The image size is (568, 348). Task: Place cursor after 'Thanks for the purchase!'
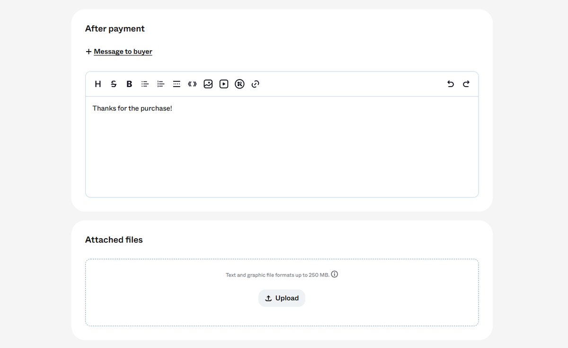pyautogui.click(x=173, y=108)
